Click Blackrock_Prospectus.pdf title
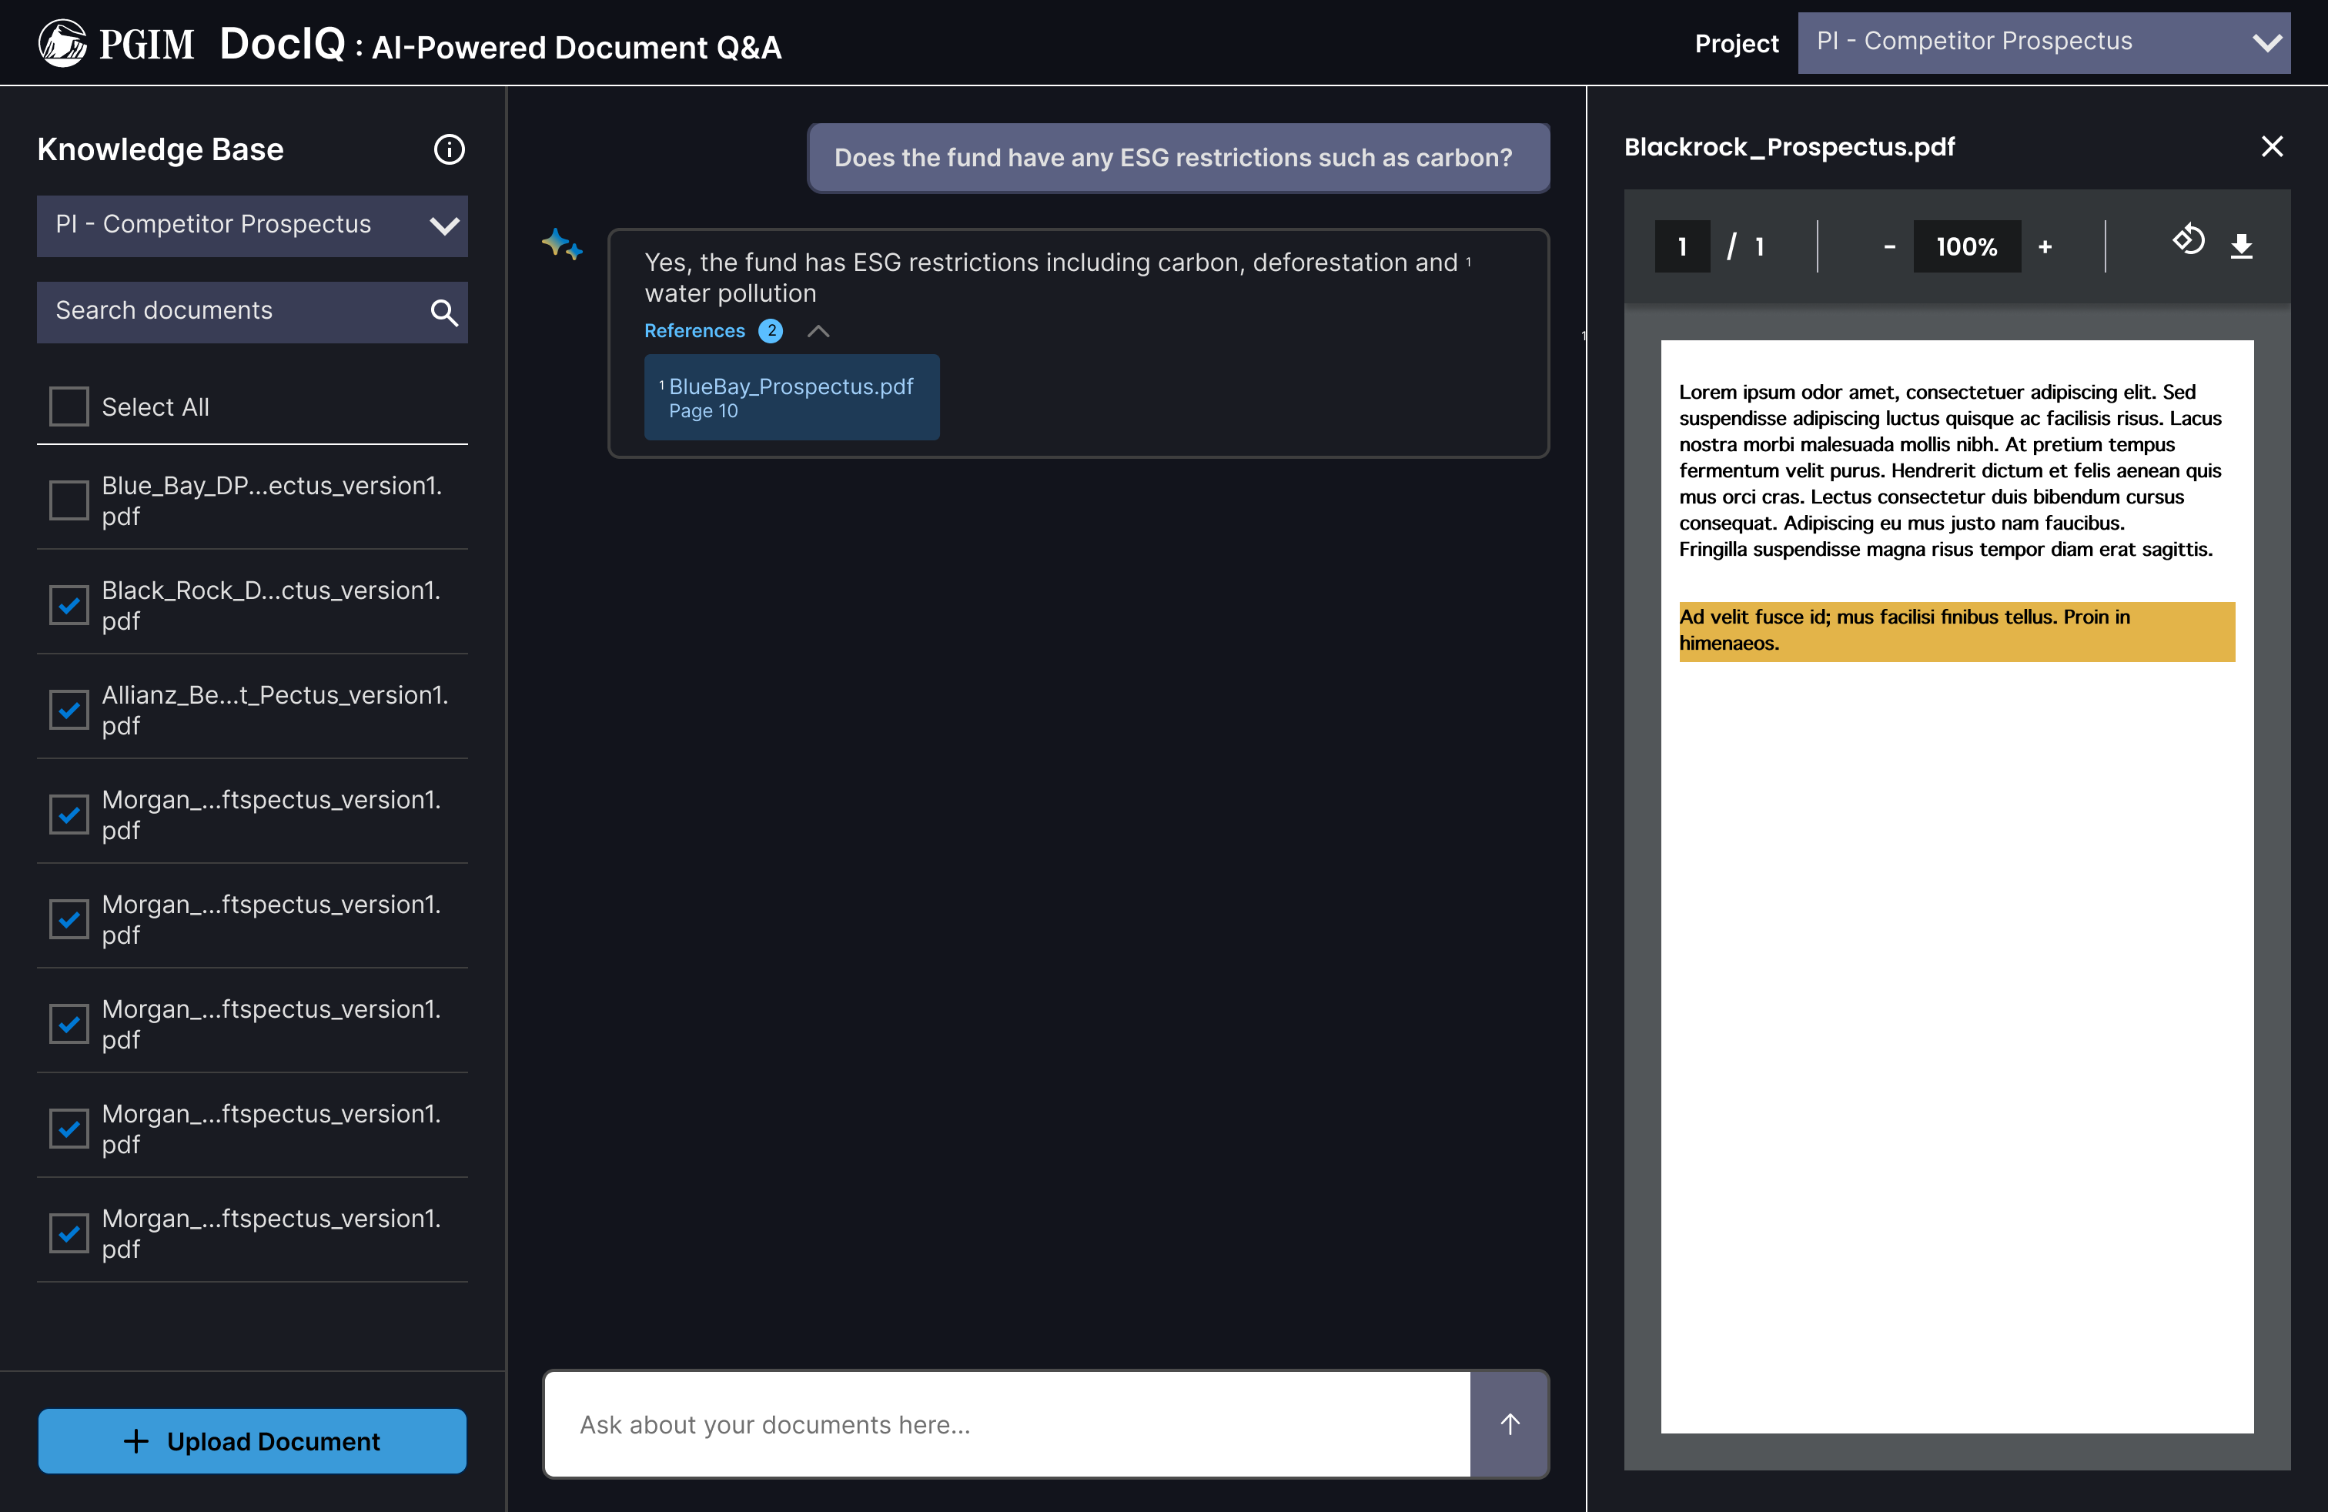Screen dimensions: 2328x1512 (x=1789, y=147)
